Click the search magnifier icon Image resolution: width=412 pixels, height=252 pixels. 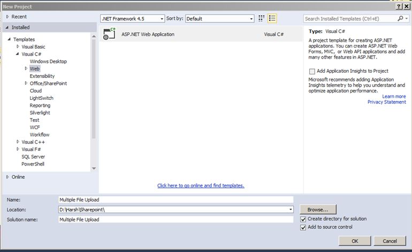coord(400,18)
